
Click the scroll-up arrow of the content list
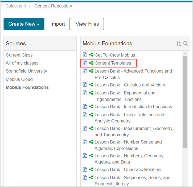point(185,54)
